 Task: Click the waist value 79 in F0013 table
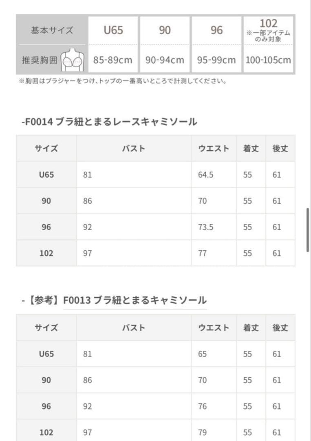click(x=203, y=432)
